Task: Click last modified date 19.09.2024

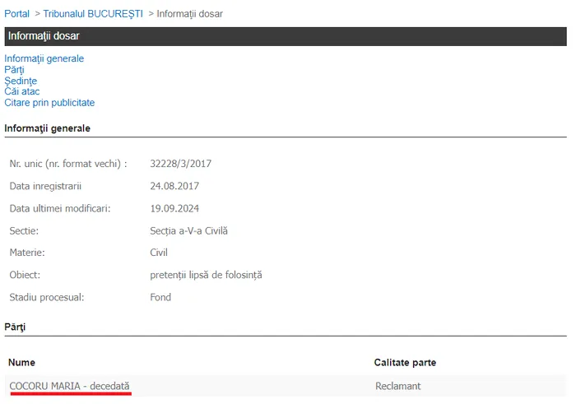Action: pyautogui.click(x=174, y=208)
